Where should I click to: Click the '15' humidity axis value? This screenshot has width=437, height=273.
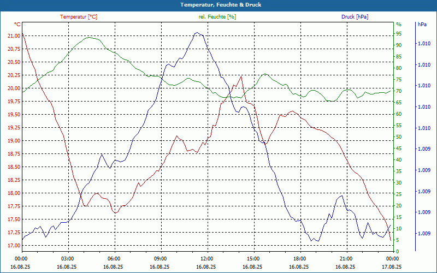point(399,217)
